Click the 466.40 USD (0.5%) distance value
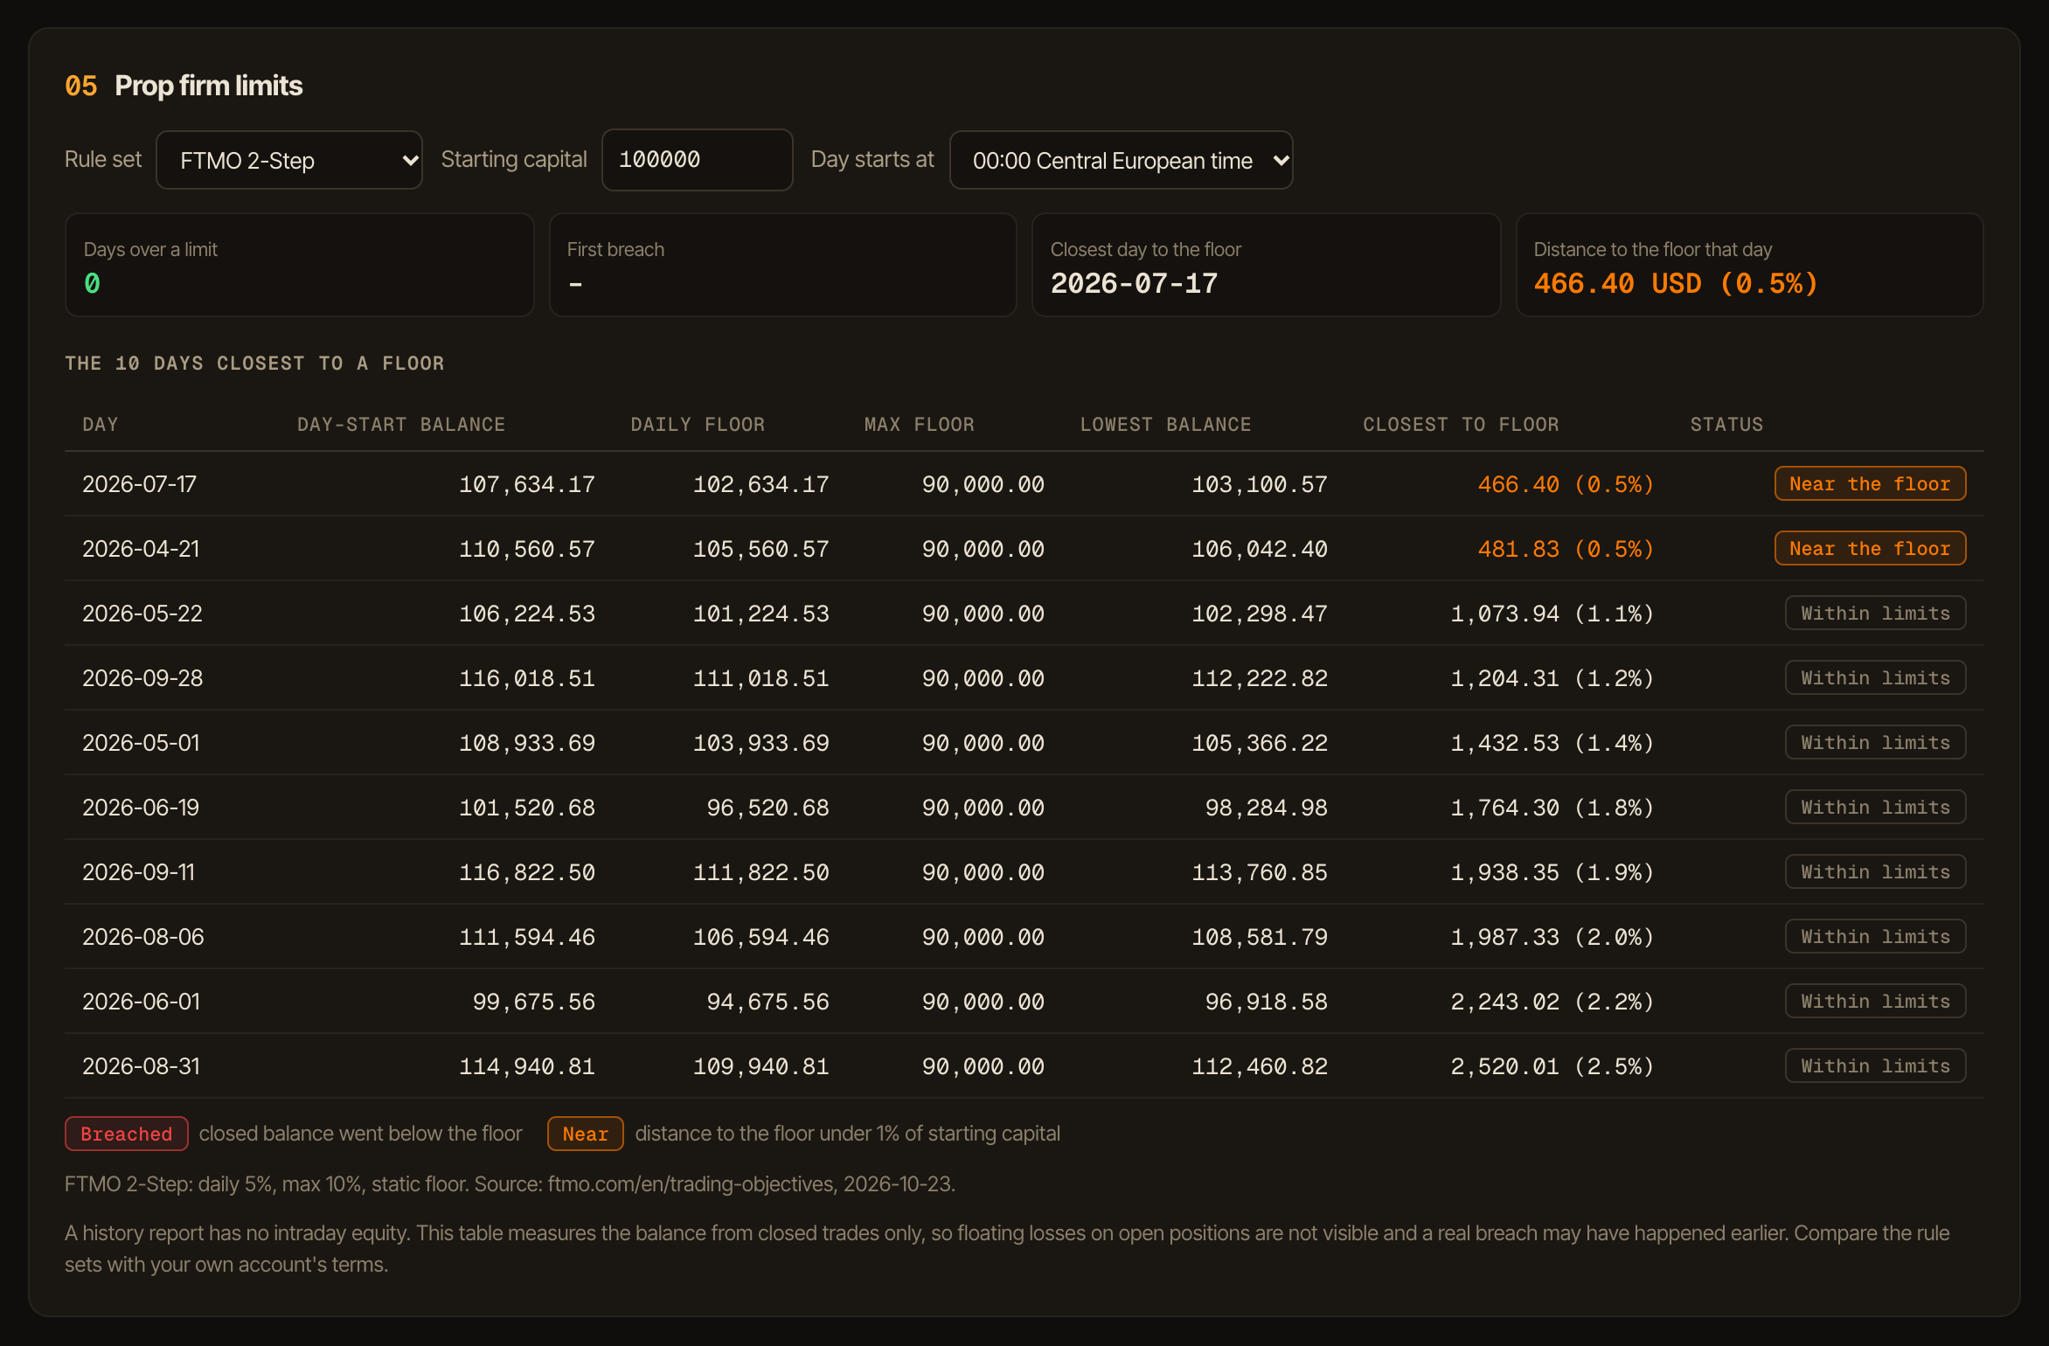This screenshot has height=1346, width=2049. (1676, 283)
